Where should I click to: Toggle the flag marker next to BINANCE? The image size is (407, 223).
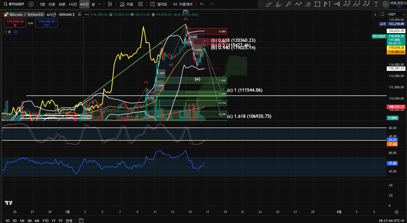tap(80, 14)
